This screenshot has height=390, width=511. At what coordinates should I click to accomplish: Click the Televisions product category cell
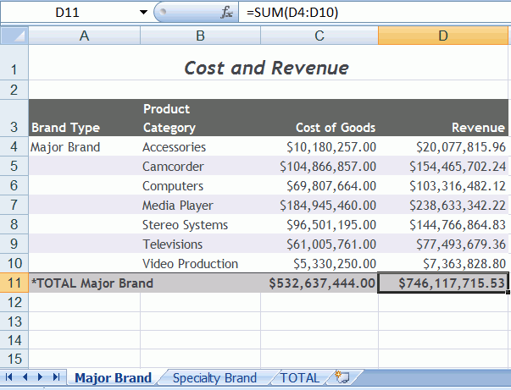pyautogui.click(x=172, y=244)
